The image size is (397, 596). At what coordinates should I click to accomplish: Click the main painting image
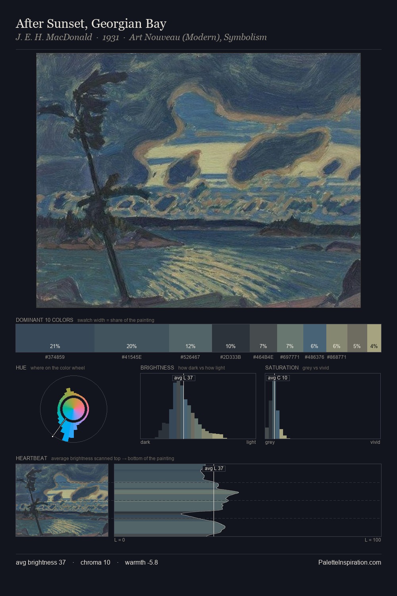(x=198, y=180)
